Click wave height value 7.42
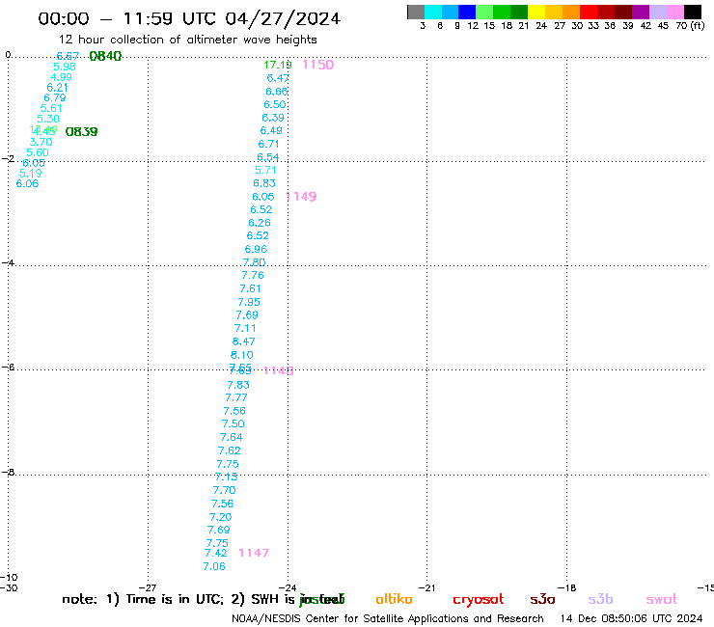Screen dimensions: 714x627 pos(215,553)
